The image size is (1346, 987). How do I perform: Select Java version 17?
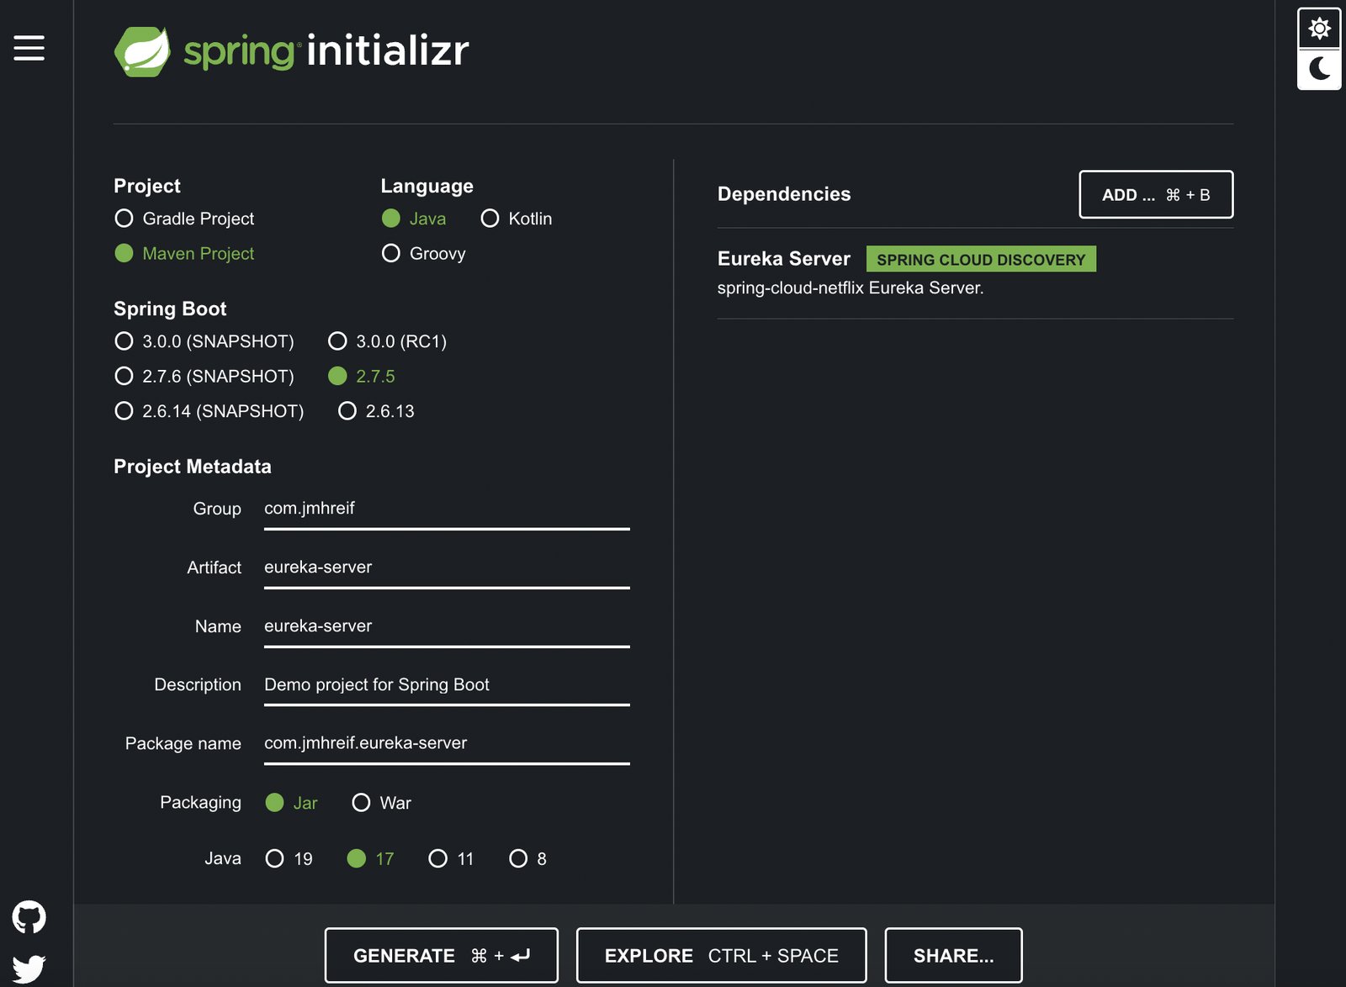pyautogui.click(x=370, y=858)
